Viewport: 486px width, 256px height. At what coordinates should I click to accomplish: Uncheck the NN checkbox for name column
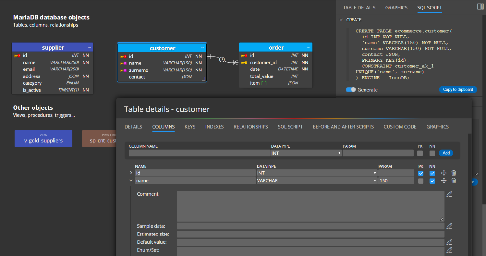click(x=432, y=181)
